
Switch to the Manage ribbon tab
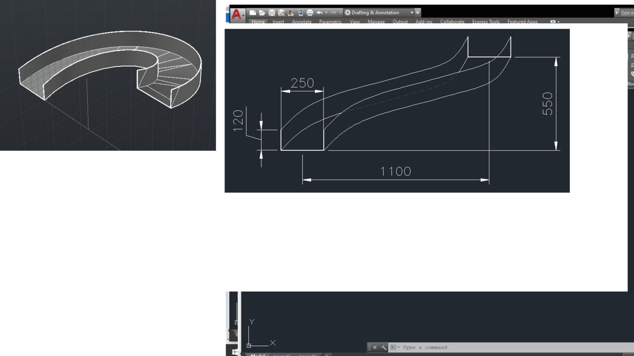pyautogui.click(x=376, y=22)
